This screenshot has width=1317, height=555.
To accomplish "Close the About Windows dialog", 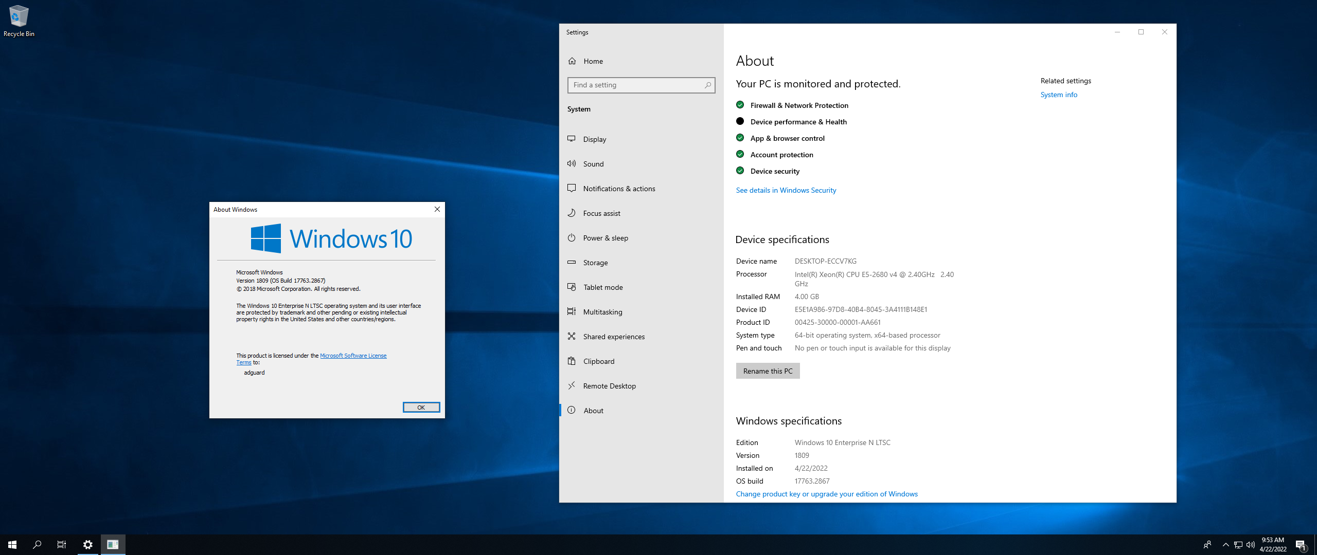I will [x=437, y=209].
